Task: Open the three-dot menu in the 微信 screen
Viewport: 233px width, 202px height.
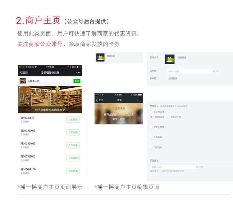Action: (139, 100)
